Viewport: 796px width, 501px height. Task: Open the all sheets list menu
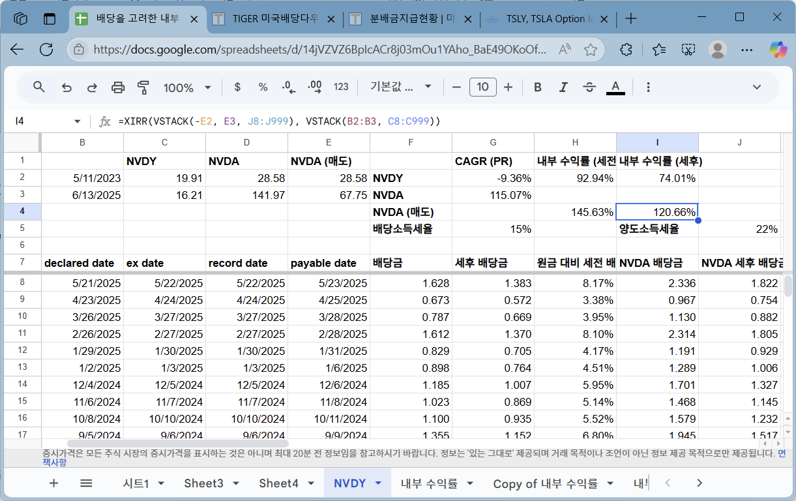[86, 483]
